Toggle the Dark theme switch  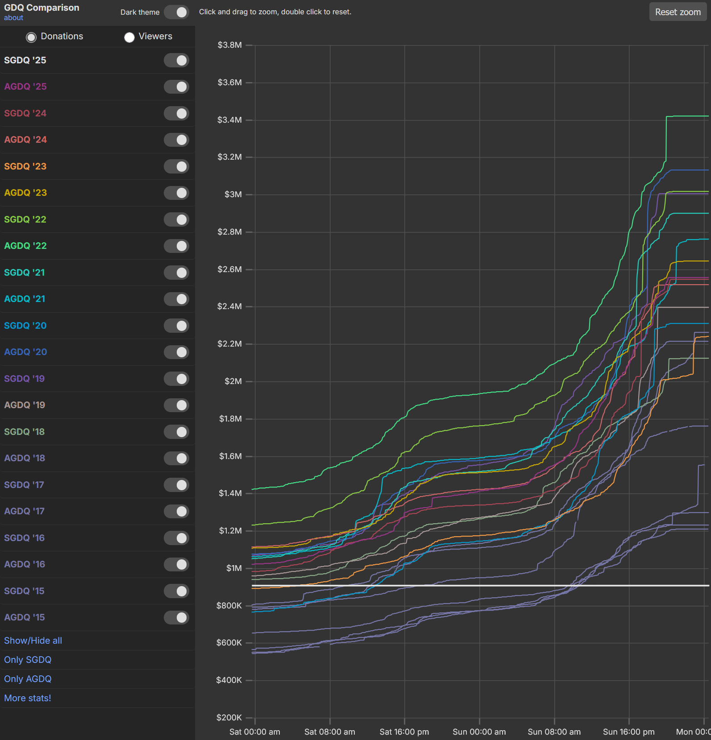[176, 12]
